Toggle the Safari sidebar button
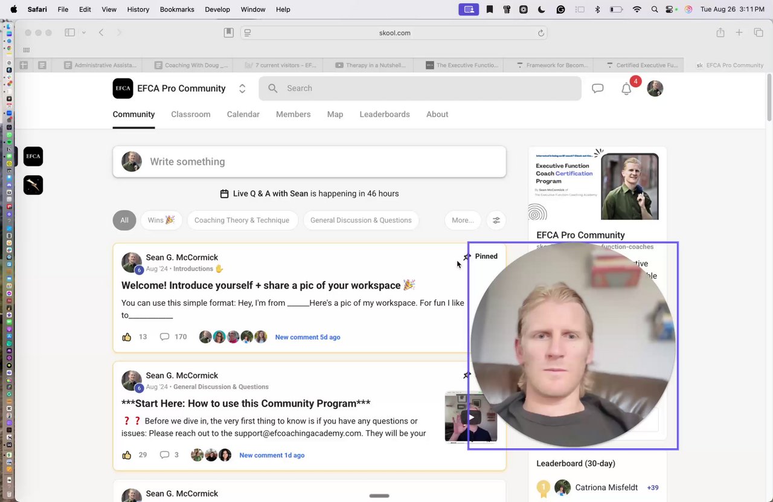This screenshot has height=502, width=773. pos(69,33)
